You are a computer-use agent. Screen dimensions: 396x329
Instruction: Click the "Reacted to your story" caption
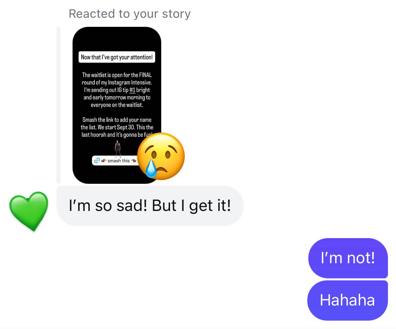tap(130, 14)
